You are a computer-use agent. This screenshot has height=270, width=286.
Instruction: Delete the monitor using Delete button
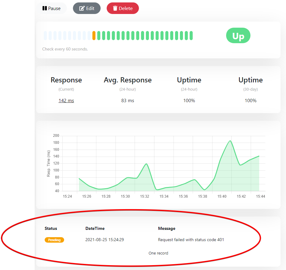pyautogui.click(x=123, y=9)
